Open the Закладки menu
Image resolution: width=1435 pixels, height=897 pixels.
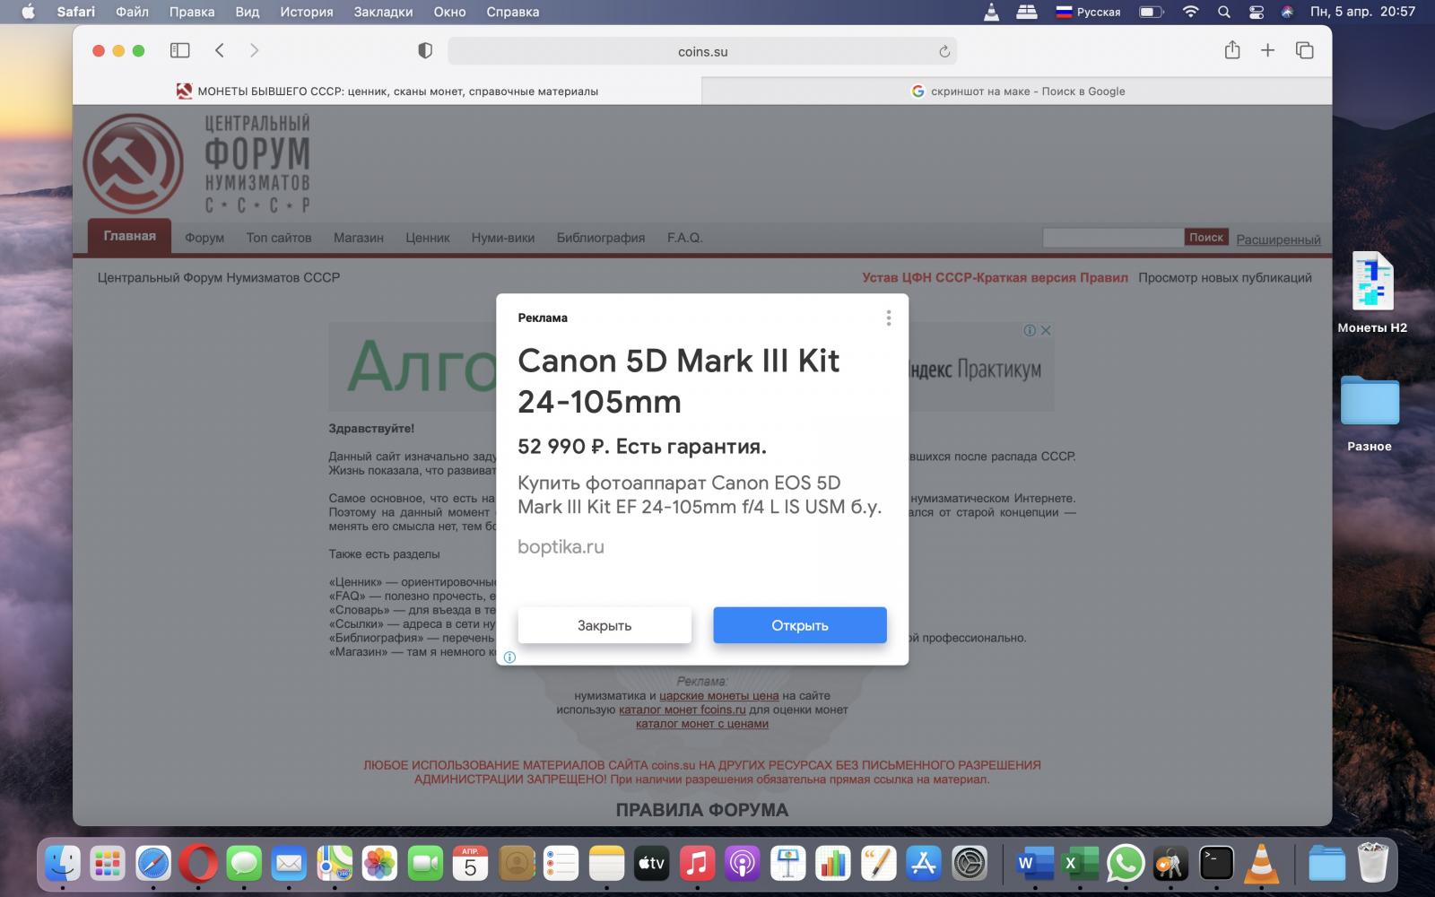[x=383, y=12]
